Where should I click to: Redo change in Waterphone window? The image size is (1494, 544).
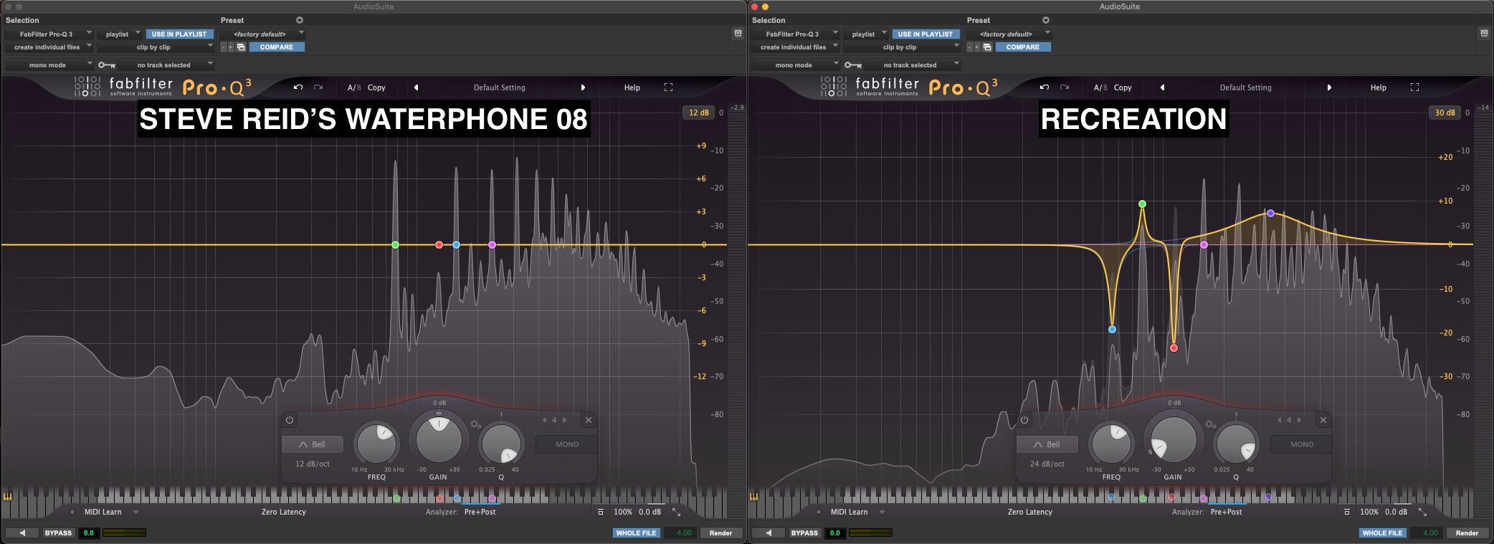pos(318,87)
